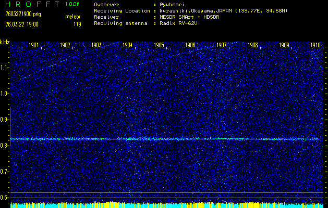Click the meteor label
Viewport: 328px width, 208px height.
[x=72, y=17]
